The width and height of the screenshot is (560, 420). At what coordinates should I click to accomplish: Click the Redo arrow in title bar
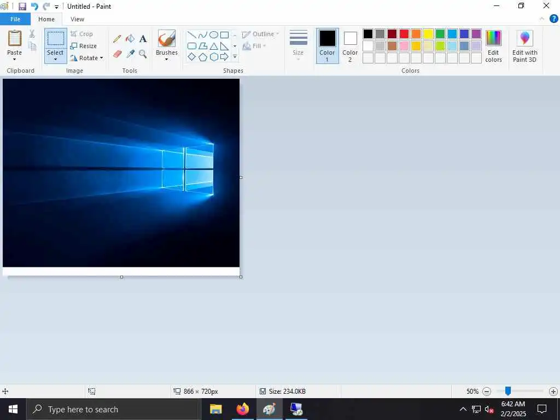[x=46, y=7]
